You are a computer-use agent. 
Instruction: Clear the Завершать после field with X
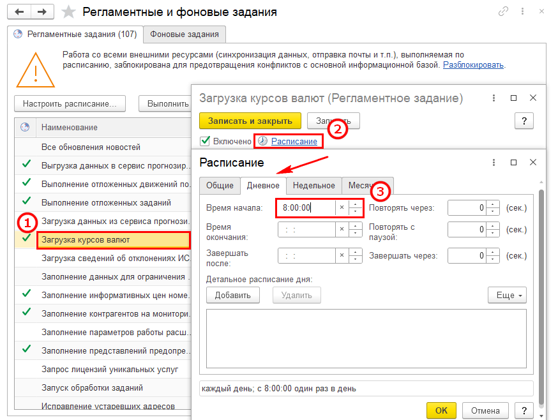(342, 255)
